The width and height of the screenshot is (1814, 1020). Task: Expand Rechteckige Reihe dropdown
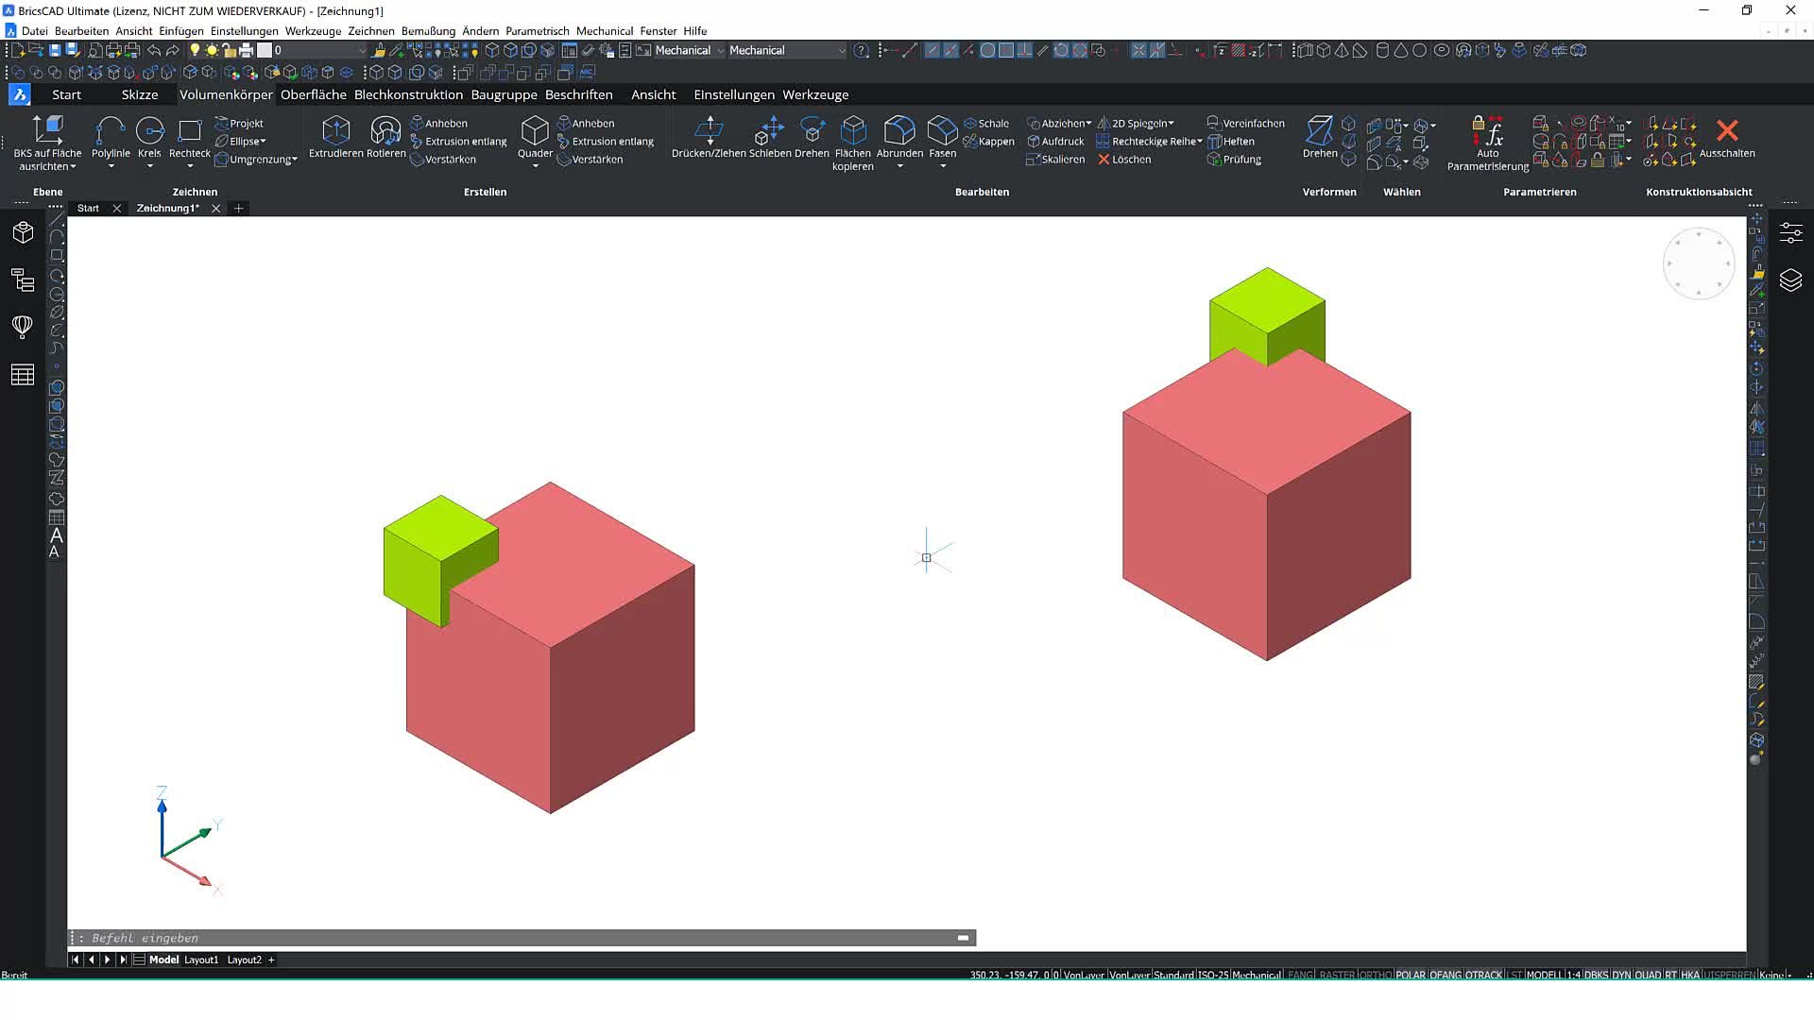point(1199,142)
